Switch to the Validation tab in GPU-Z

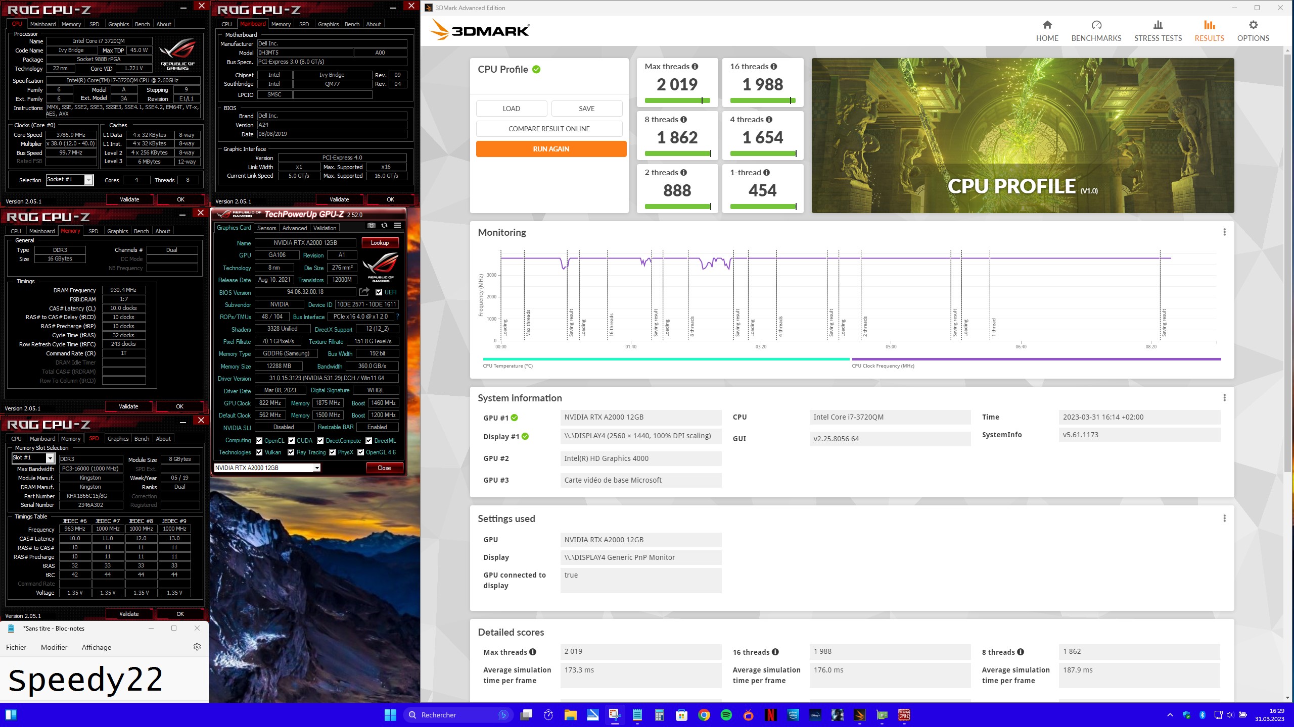point(325,228)
